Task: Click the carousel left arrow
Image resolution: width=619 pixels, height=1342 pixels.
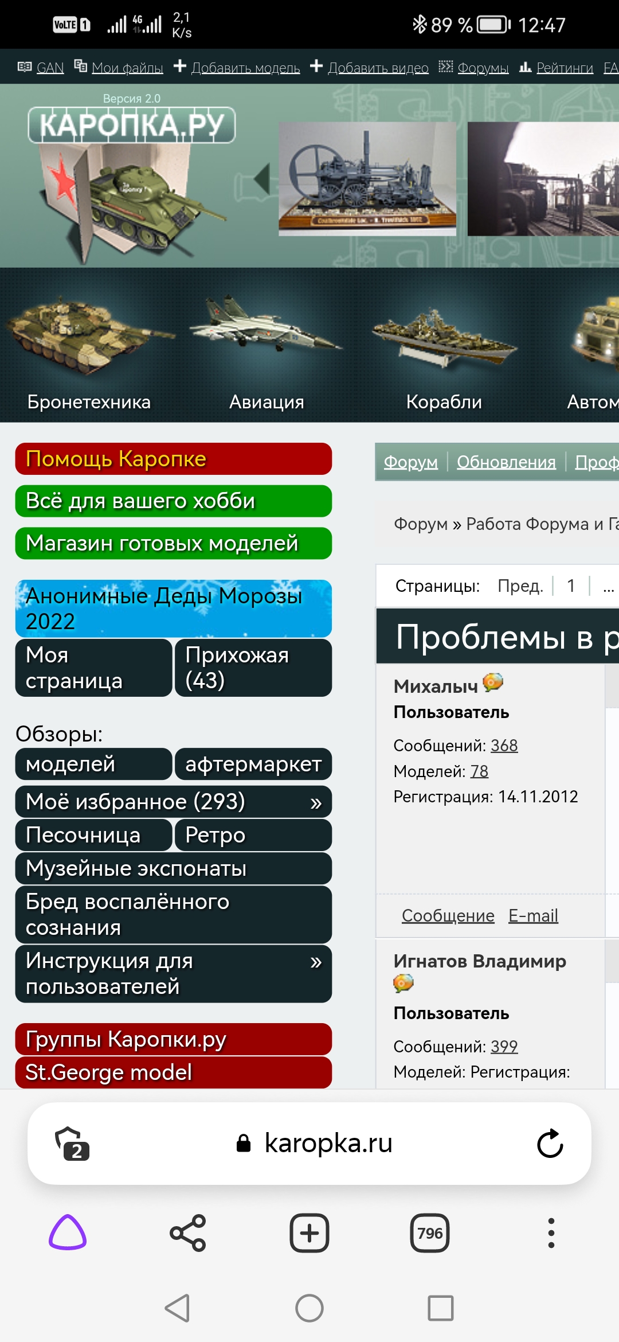Action: pos(263,178)
